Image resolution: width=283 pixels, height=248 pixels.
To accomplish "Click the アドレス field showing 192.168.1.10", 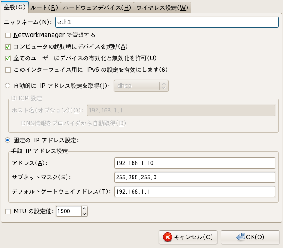I will [195, 163].
